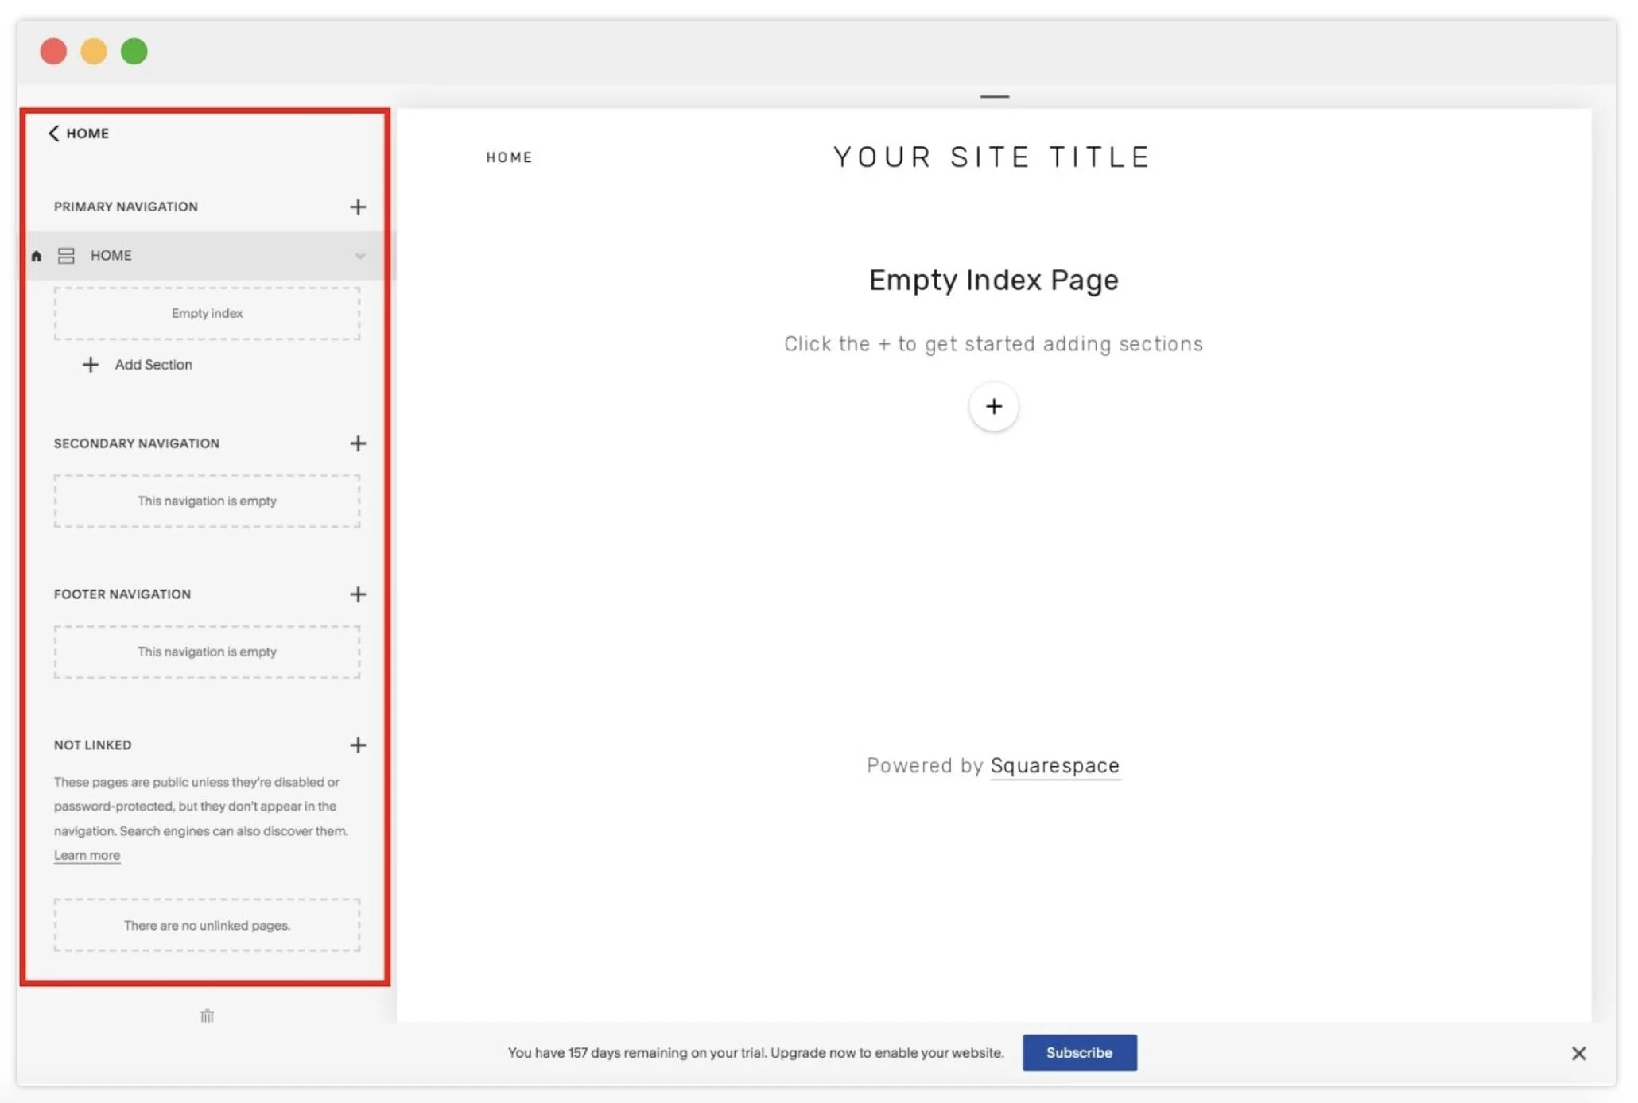Go back using the HOME chevron
This screenshot has width=1638, height=1103.
tap(54, 134)
